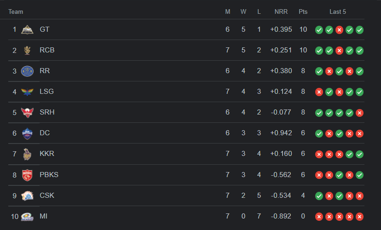Click LSG's first red loss icon

coord(319,92)
